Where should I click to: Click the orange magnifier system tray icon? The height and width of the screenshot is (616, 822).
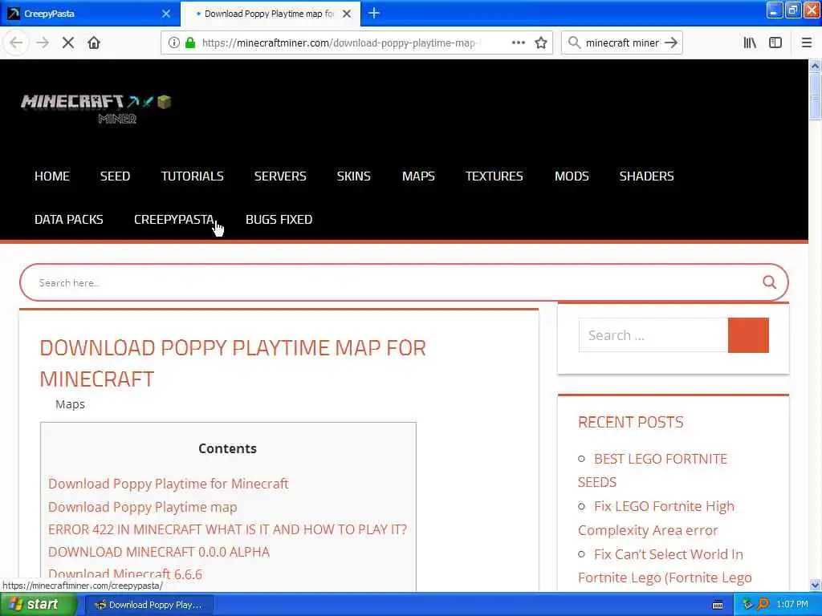(763, 605)
